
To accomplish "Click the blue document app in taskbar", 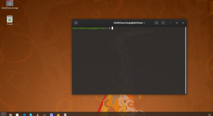I will click(x=51, y=114).
